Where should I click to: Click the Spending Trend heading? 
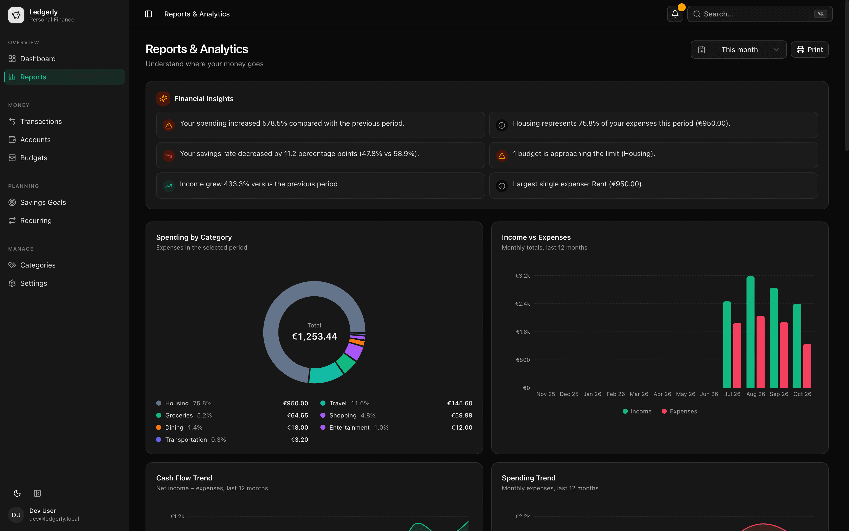pos(529,478)
